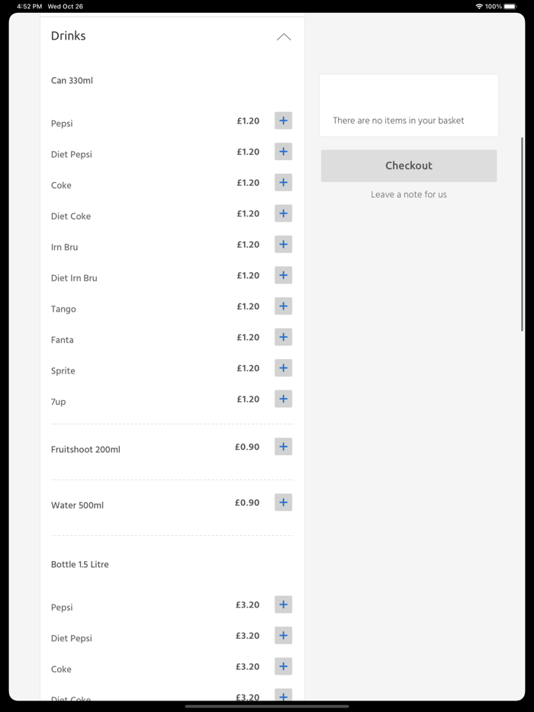
Task: Collapse the Drinks section chevron
Action: (284, 37)
